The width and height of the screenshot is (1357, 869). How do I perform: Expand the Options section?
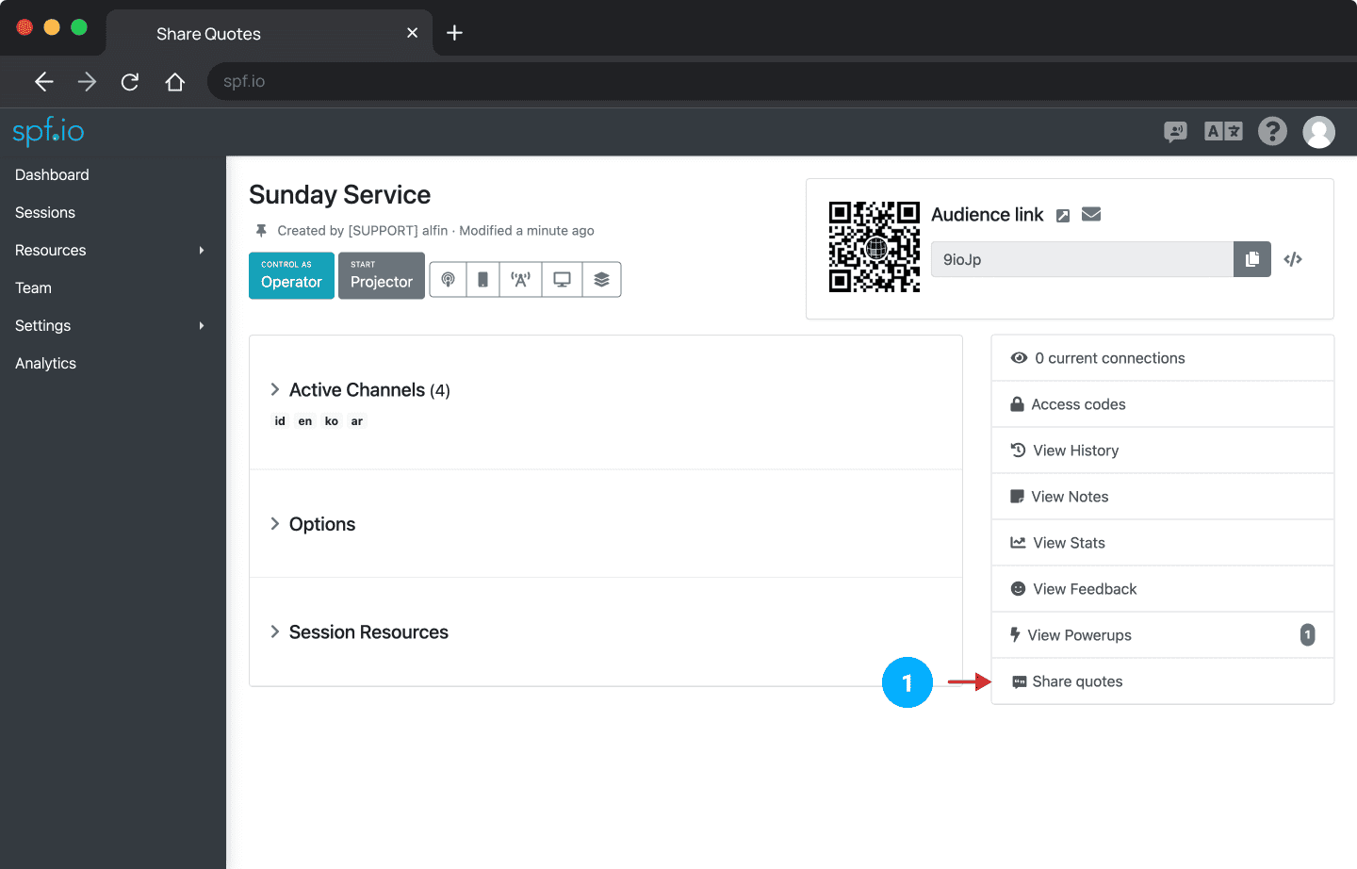274,524
